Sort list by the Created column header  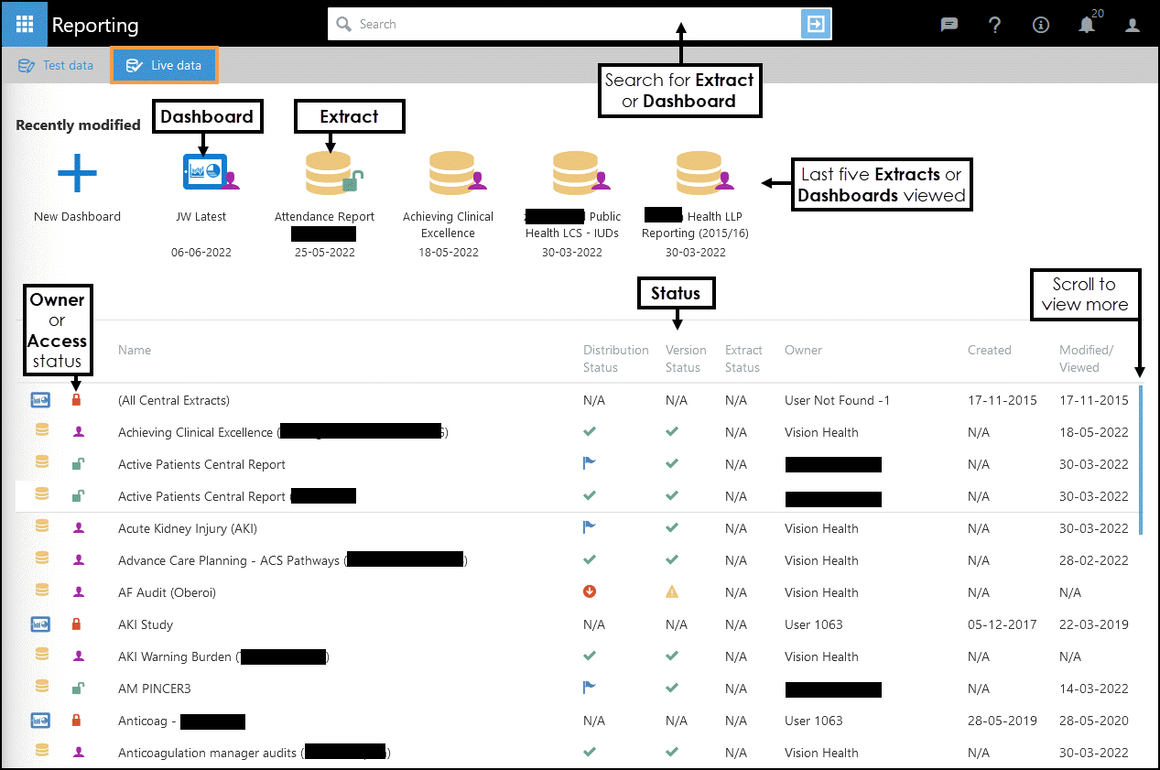(x=989, y=350)
